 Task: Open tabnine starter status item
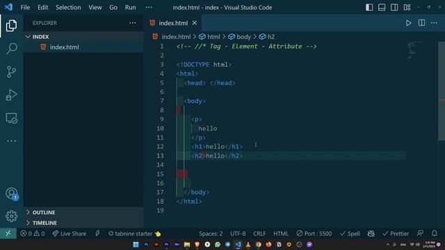pos(134,233)
